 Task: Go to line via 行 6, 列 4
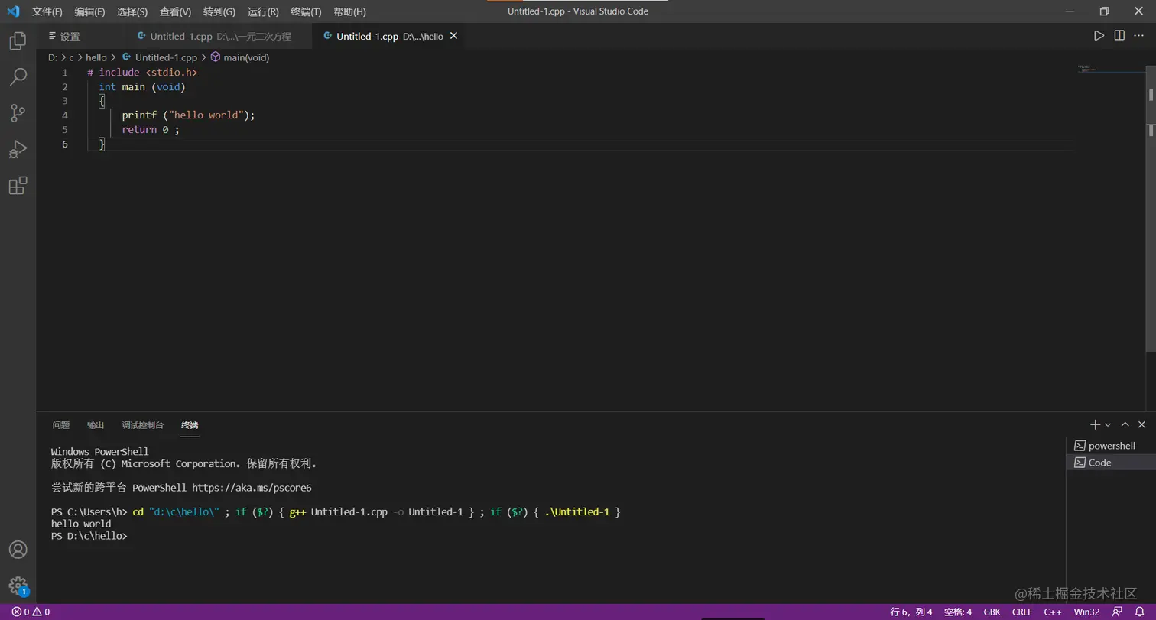911,612
